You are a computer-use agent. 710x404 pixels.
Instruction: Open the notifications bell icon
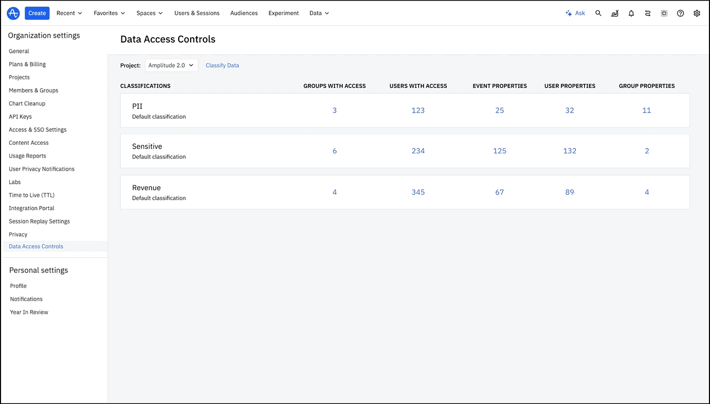631,13
